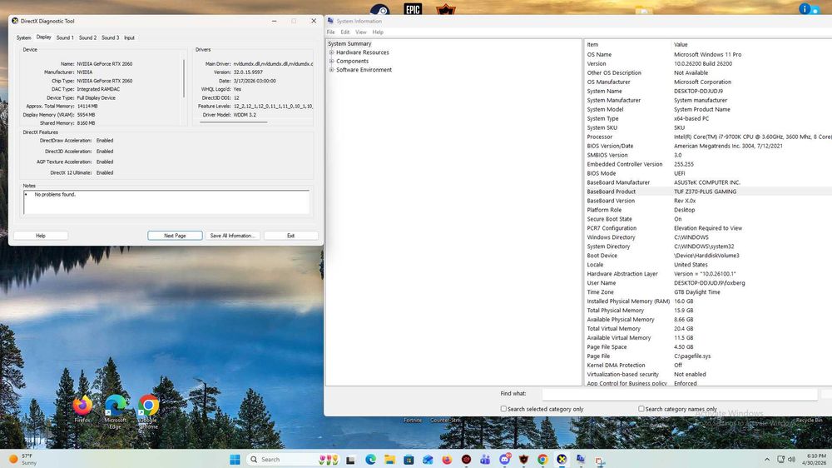832x468 pixels.
Task: Open the weather widget showing 57°F Sunny
Action: 22,460
